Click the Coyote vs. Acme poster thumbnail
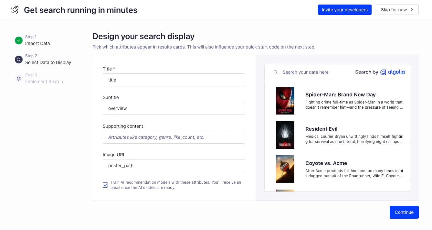The width and height of the screenshot is (432, 230). click(x=285, y=169)
